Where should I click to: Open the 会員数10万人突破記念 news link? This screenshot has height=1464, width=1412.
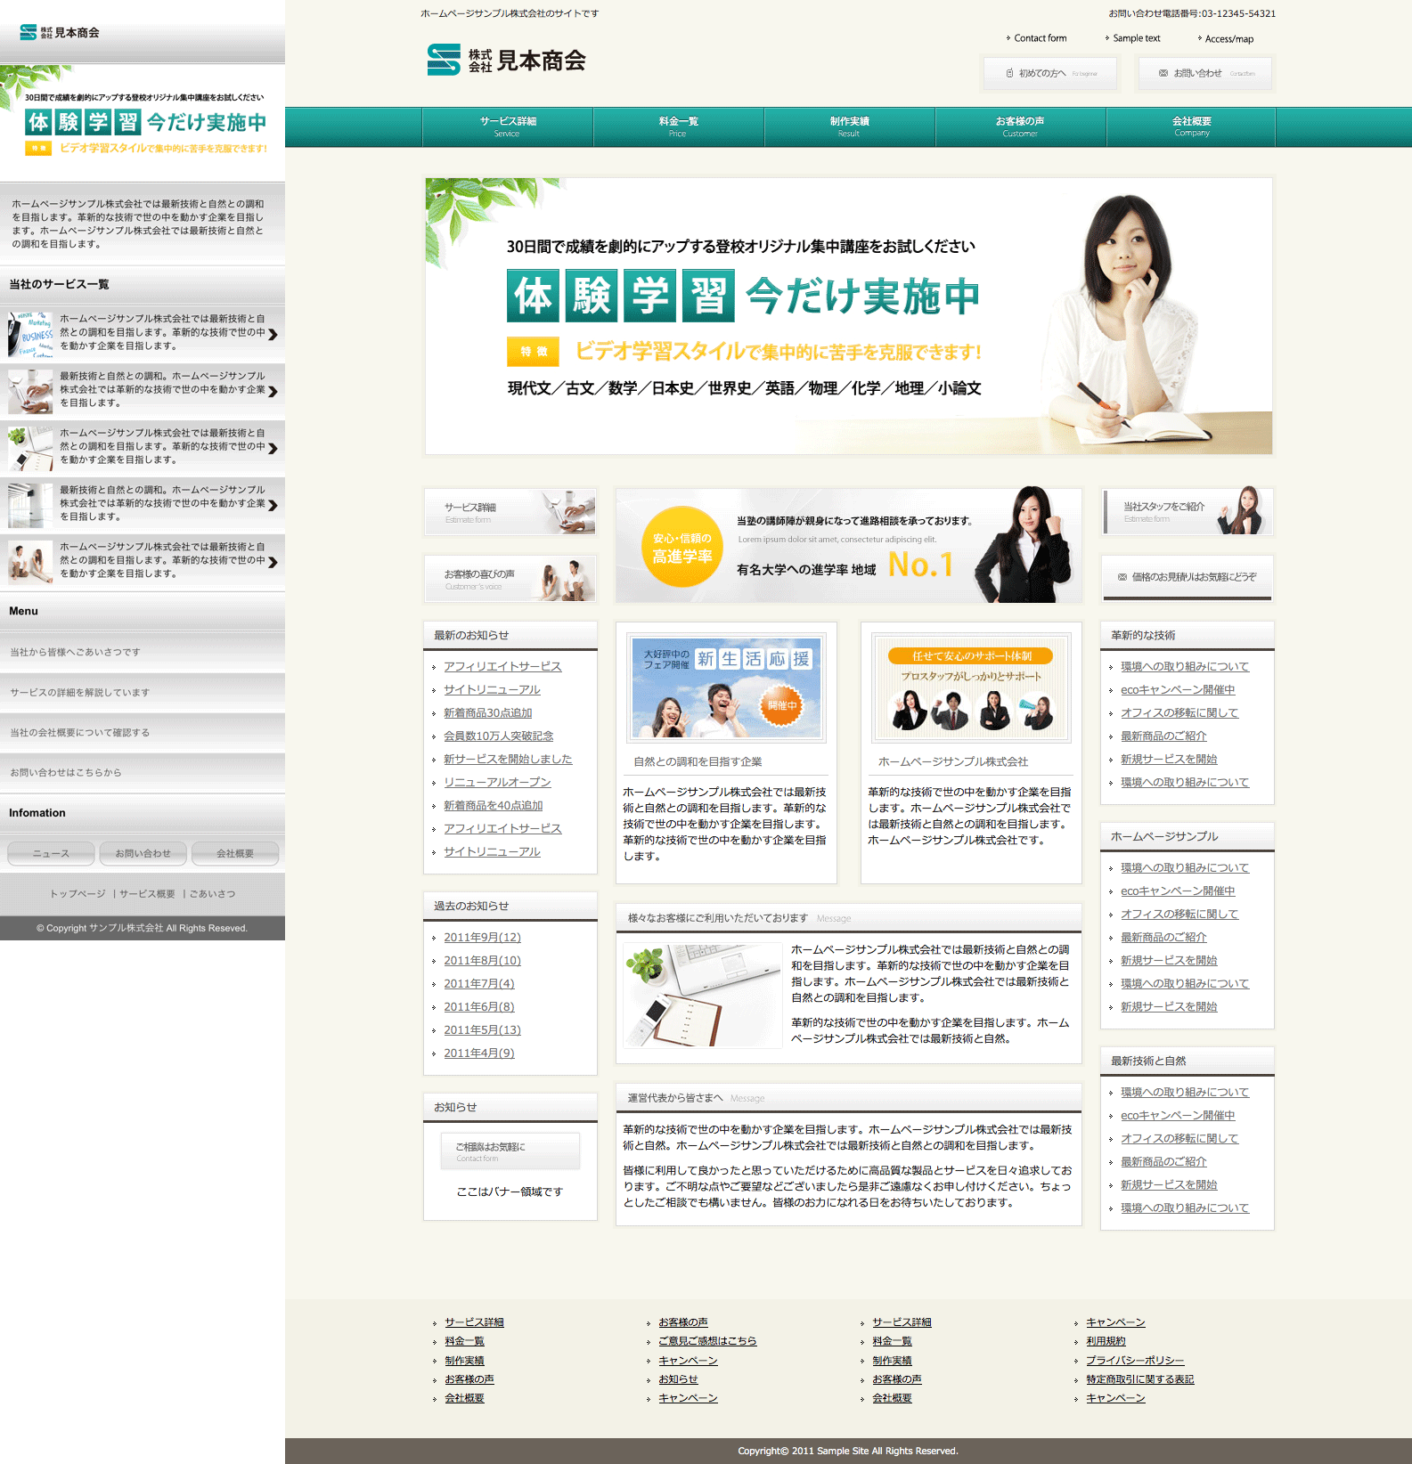point(498,736)
